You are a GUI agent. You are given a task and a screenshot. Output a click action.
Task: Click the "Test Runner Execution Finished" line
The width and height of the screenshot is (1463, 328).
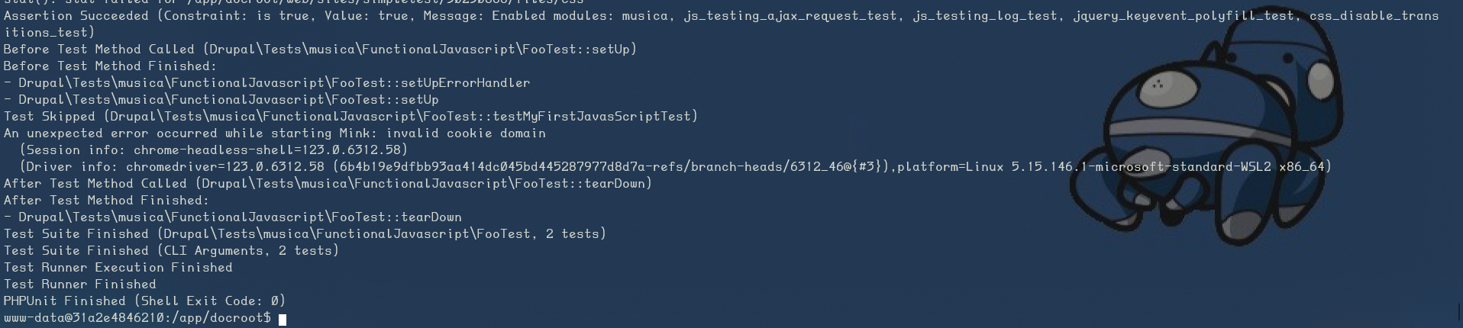coord(118,268)
